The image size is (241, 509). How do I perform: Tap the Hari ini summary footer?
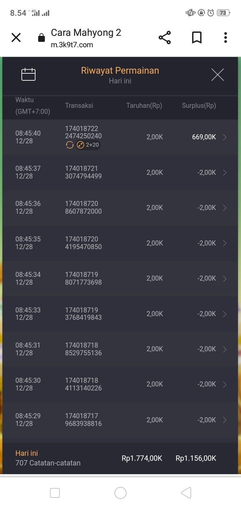point(120,458)
